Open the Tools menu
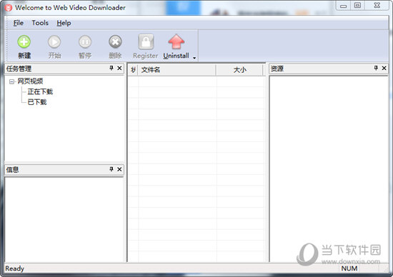 (x=40, y=23)
